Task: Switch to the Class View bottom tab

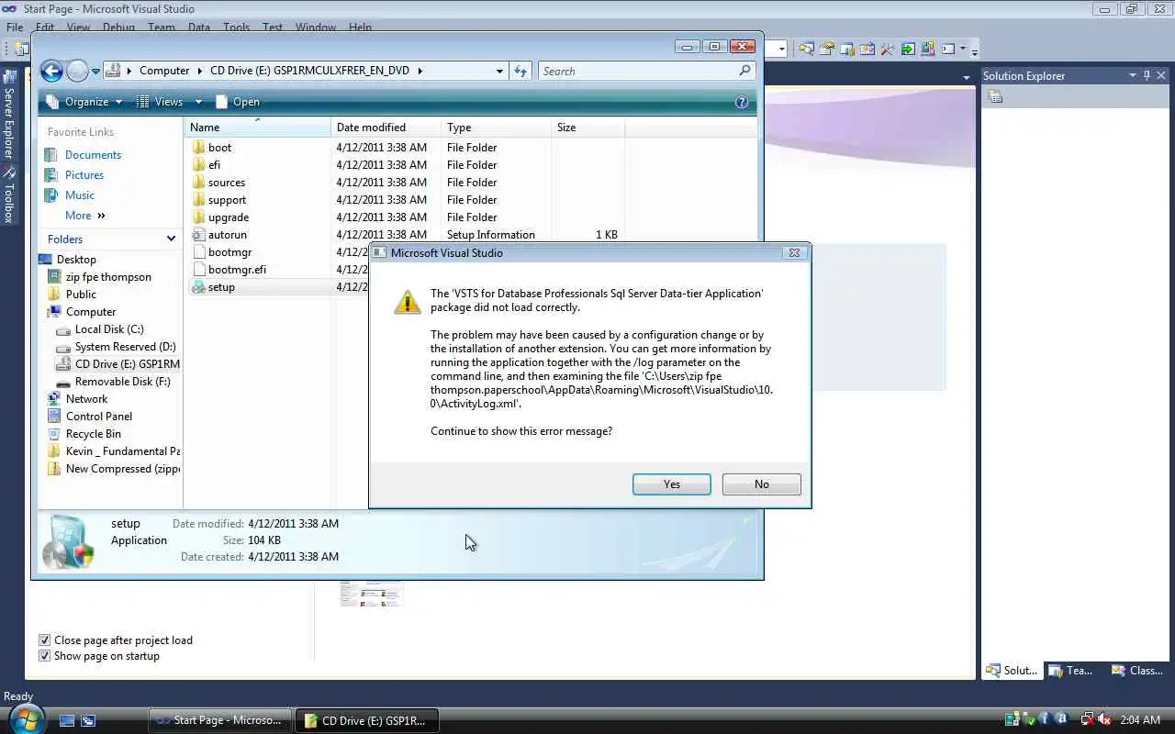Action: (x=1137, y=671)
